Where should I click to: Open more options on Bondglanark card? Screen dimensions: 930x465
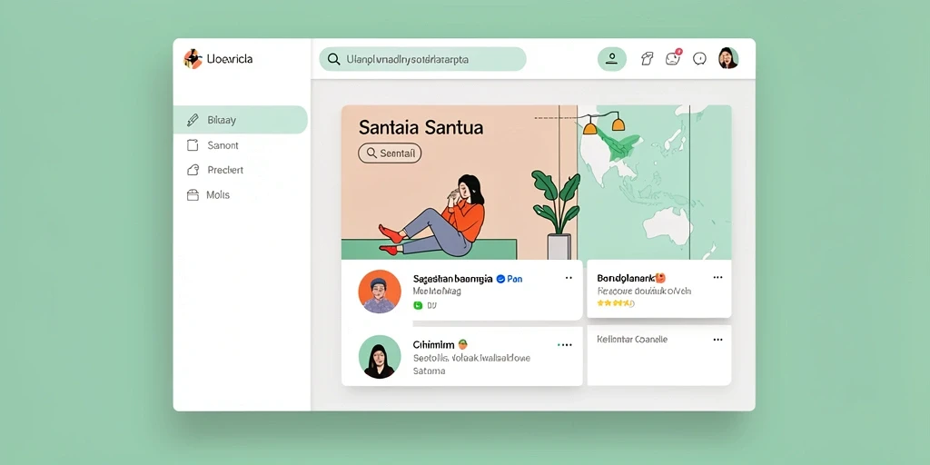pos(717,278)
